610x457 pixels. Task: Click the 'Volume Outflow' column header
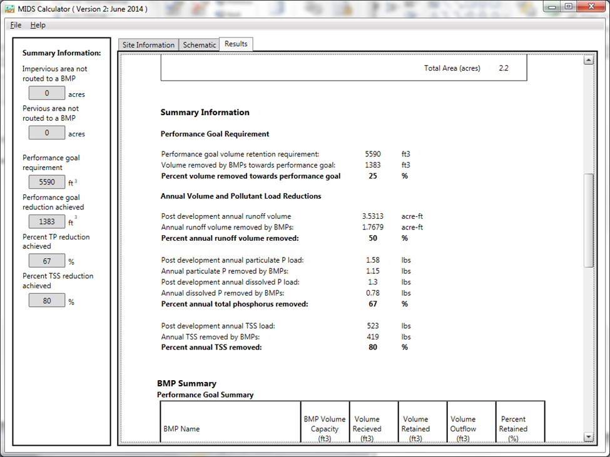click(x=463, y=429)
